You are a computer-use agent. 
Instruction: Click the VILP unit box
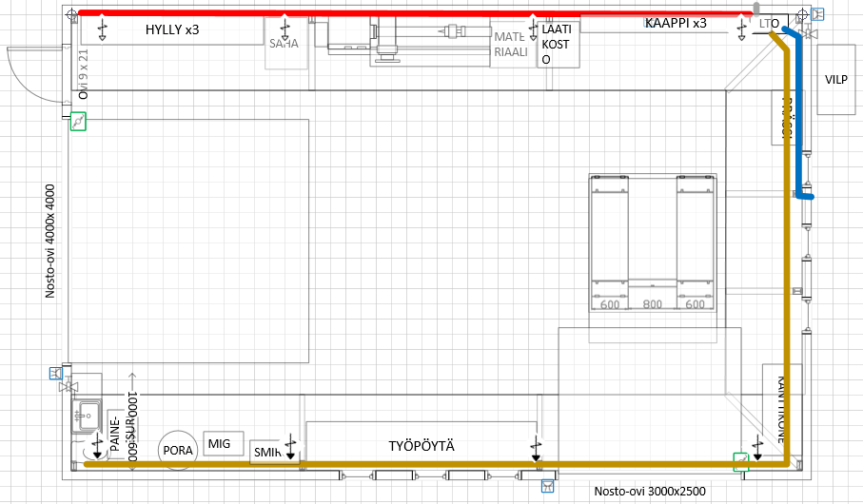click(837, 81)
